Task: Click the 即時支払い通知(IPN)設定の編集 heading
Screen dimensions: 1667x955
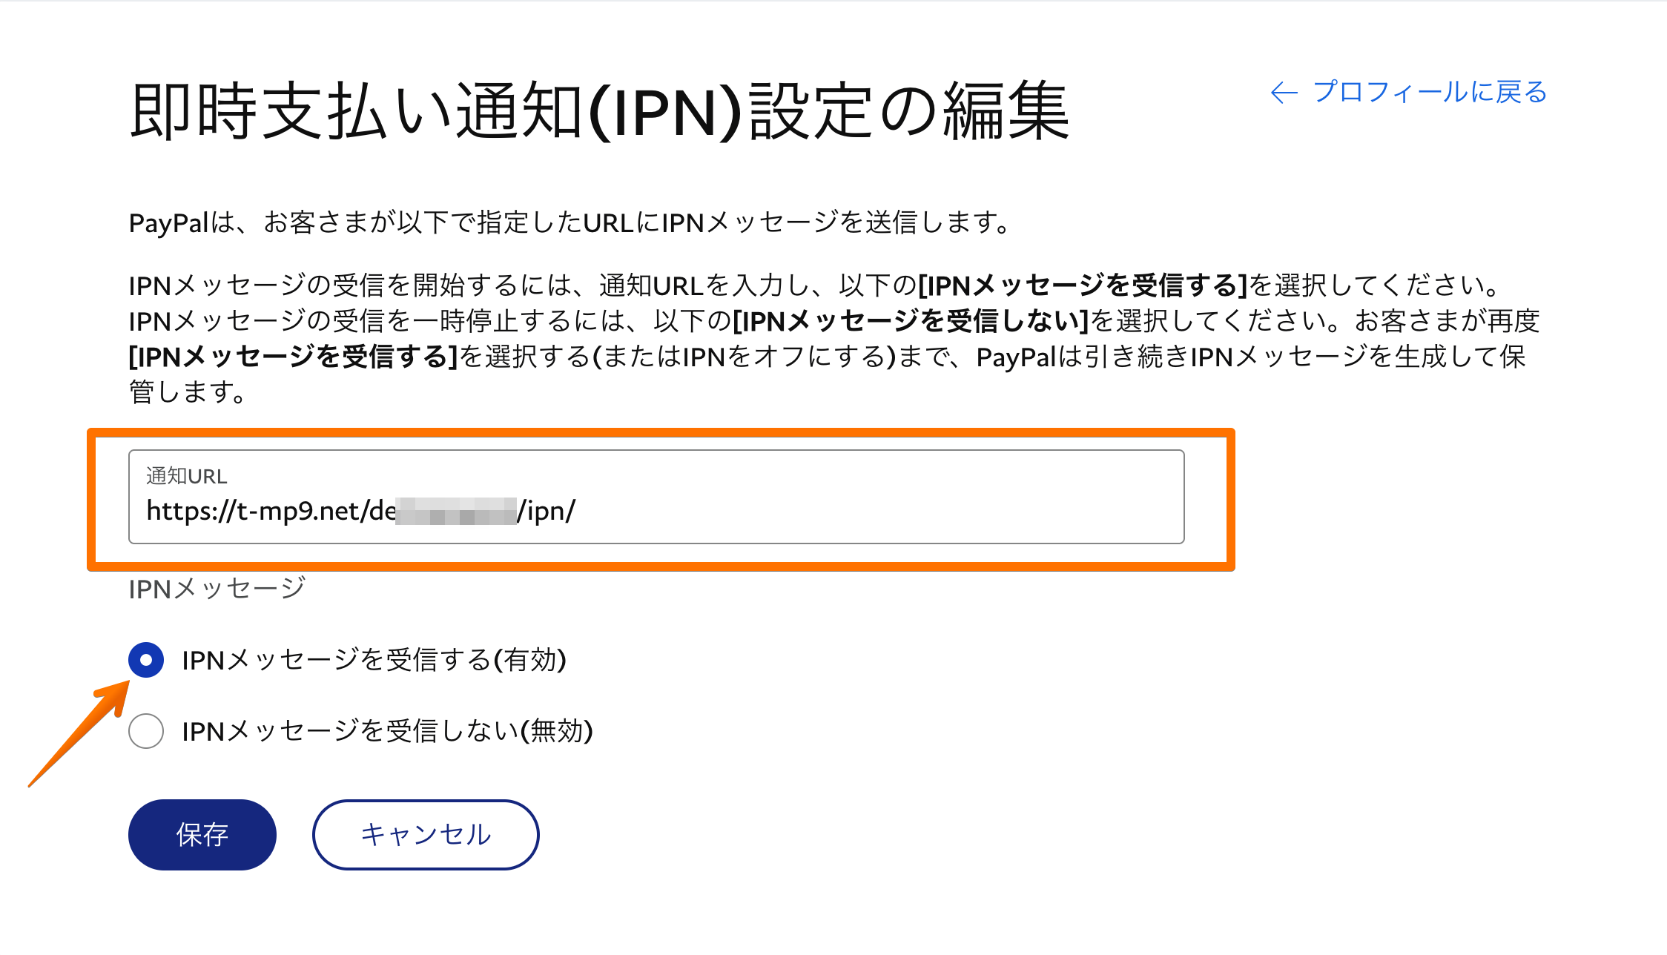Action: tap(599, 112)
